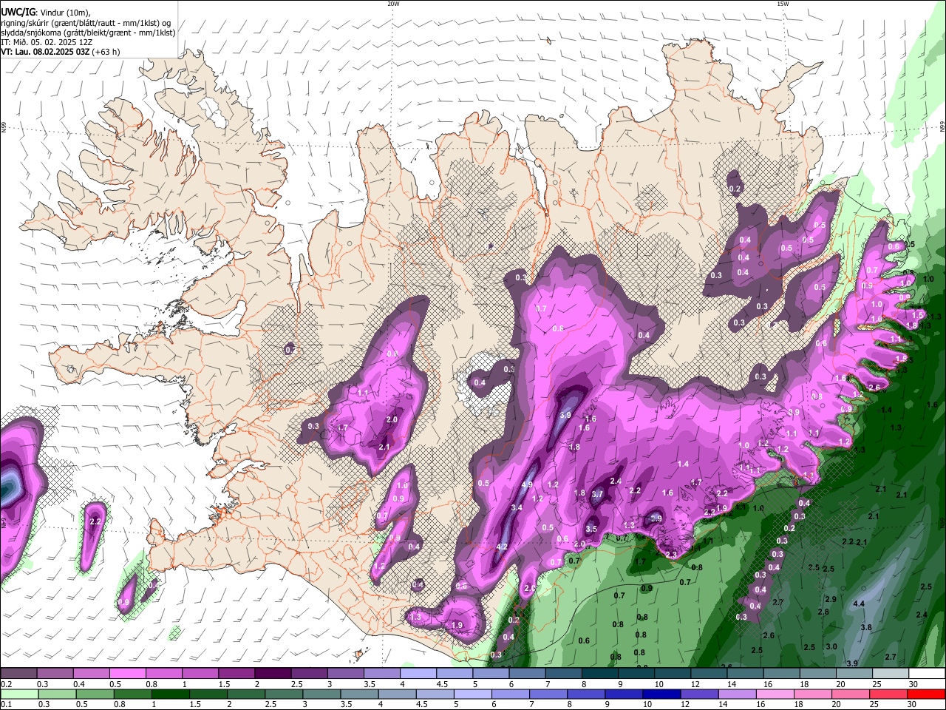The width and height of the screenshot is (946, 710).
Task: Click the 3.8 rain value over the sea
Action: [866, 627]
